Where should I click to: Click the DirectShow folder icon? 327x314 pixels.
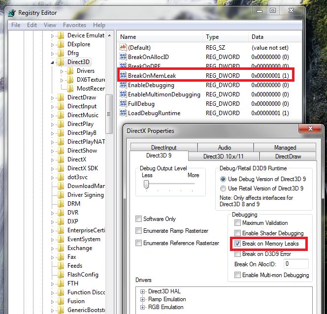point(61,151)
